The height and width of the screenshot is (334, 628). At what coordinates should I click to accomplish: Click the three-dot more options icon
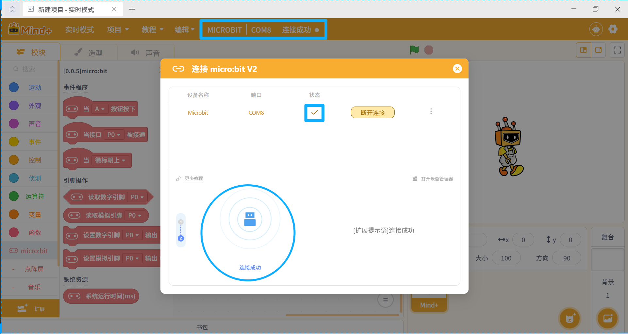[x=431, y=111]
